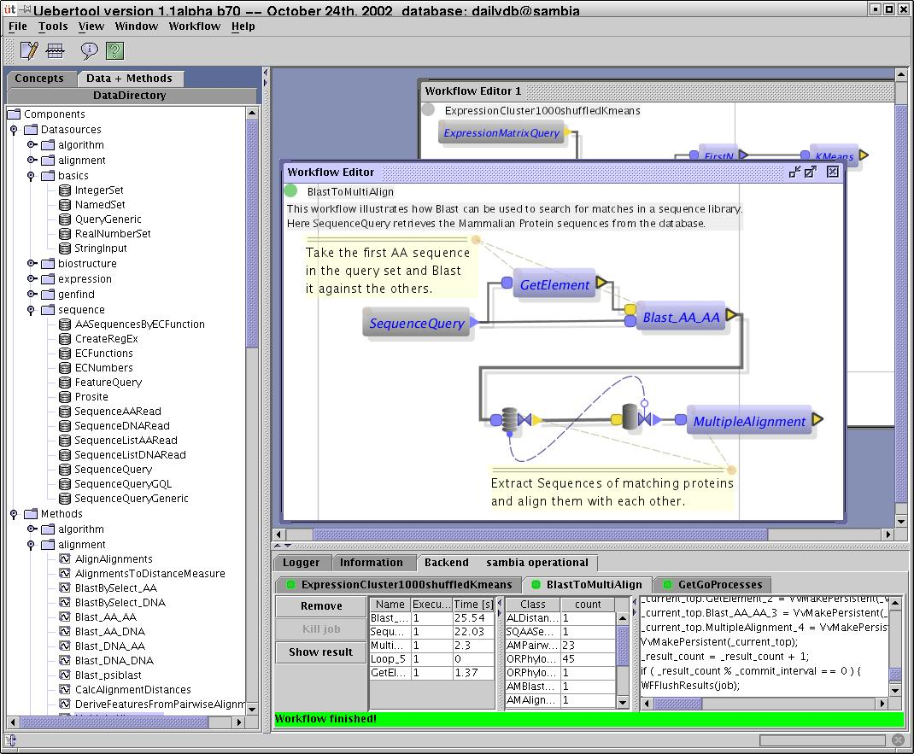Click the table grid toolbar icon
Screen dimensions: 914x754
(56, 51)
